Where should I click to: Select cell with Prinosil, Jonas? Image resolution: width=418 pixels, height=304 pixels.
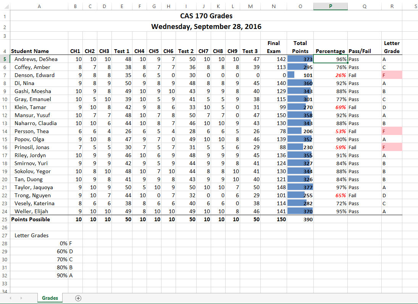click(x=39, y=147)
